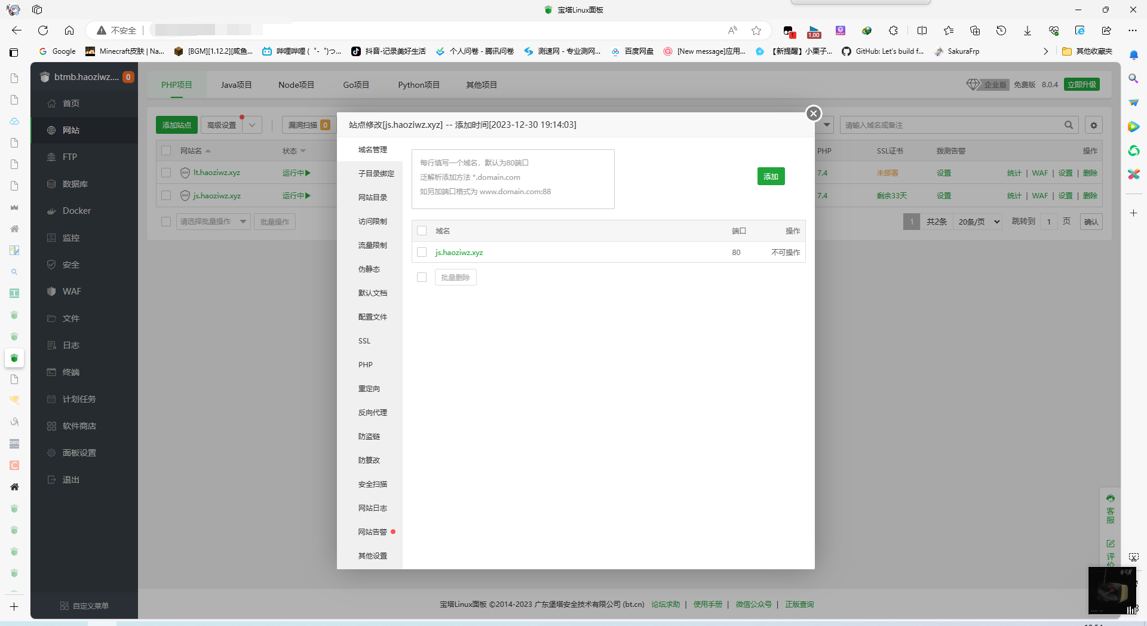Open GitHub bookmark

tap(883, 51)
